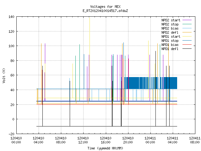Click the x-axis label '120410 16:00'

tap(106, 140)
